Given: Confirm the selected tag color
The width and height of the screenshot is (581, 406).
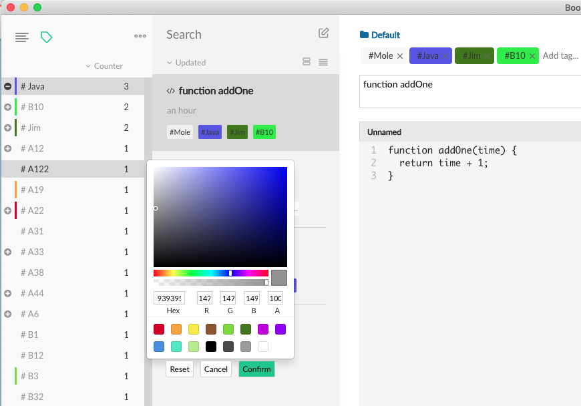Looking at the screenshot, I should (257, 369).
